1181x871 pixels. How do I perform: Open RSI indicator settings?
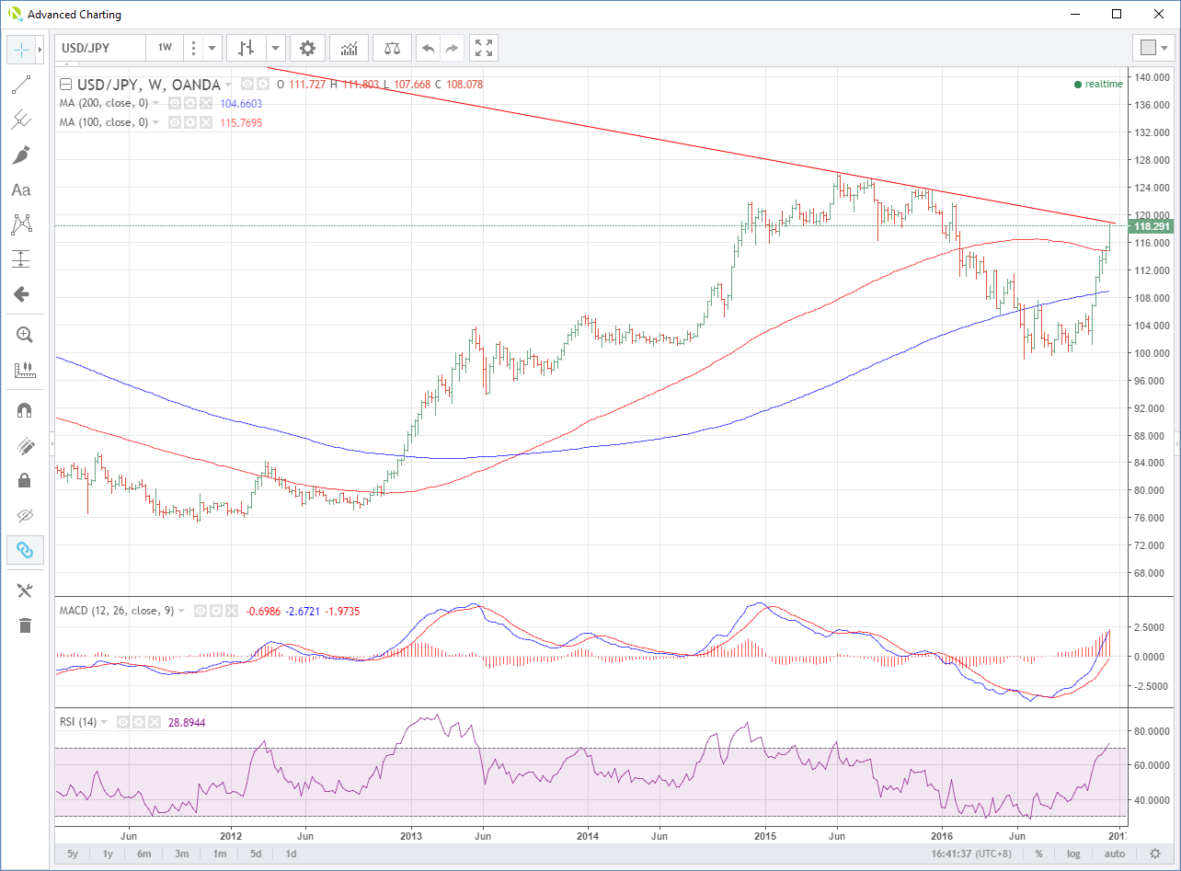tap(139, 722)
